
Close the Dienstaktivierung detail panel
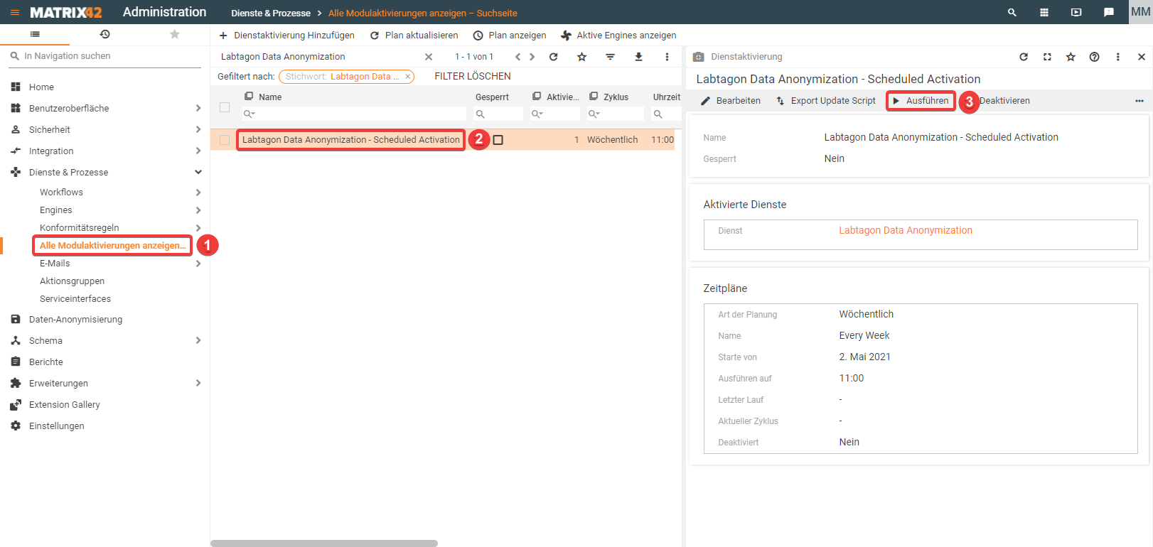coord(1142,57)
